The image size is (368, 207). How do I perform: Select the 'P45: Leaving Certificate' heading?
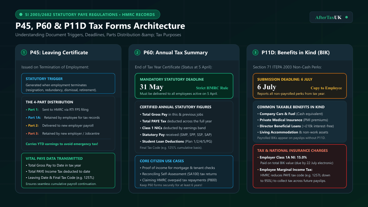point(59,52)
